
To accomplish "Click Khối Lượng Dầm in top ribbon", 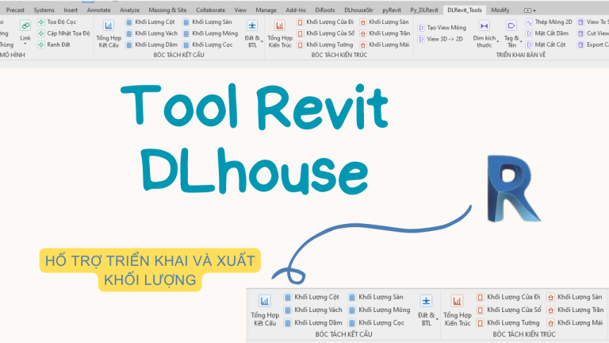I will 151,44.
